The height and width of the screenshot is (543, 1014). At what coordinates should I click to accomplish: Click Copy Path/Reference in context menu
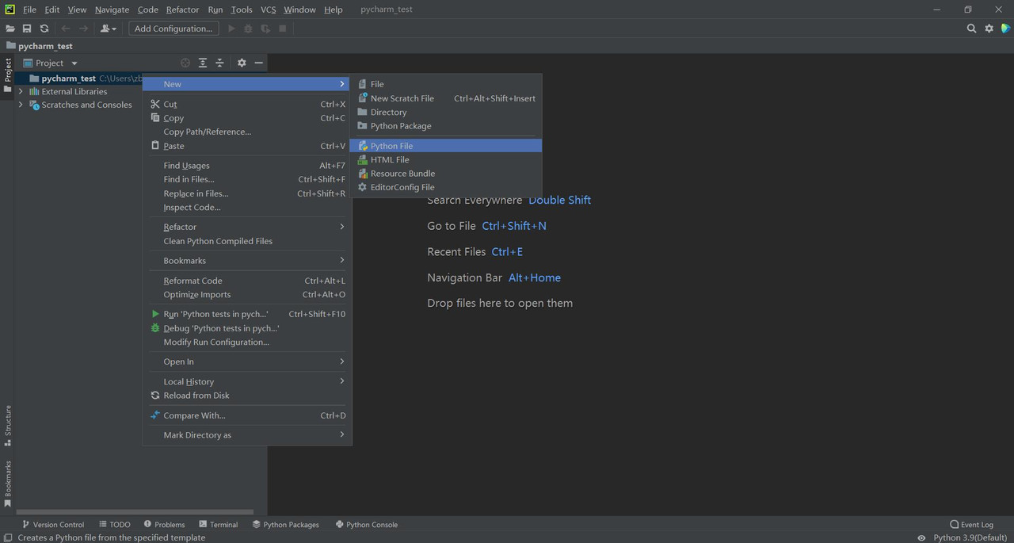click(x=247, y=132)
